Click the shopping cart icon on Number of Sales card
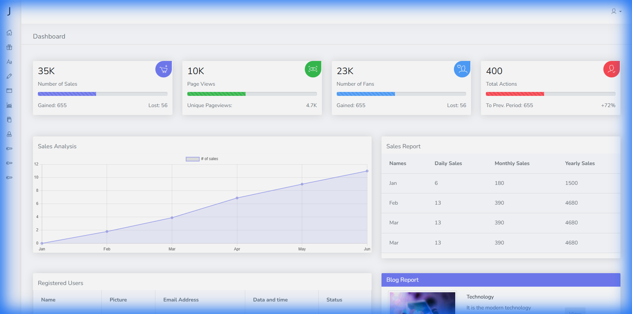 163,69
